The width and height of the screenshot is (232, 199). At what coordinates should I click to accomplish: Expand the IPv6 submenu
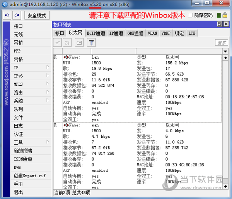tap(31, 76)
